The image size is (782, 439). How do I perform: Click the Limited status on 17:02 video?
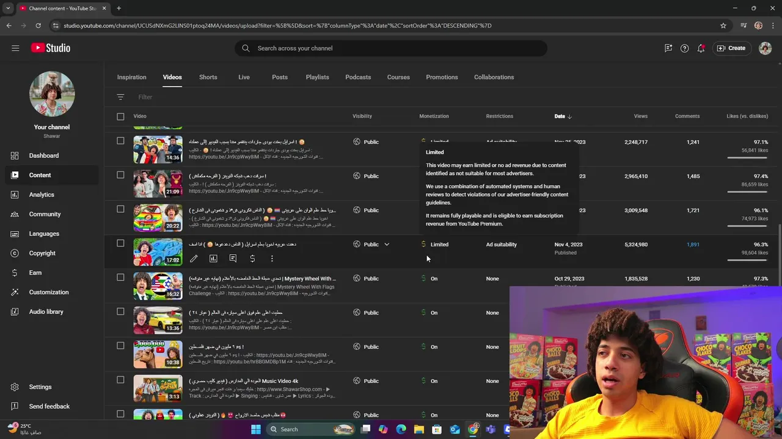439,244
